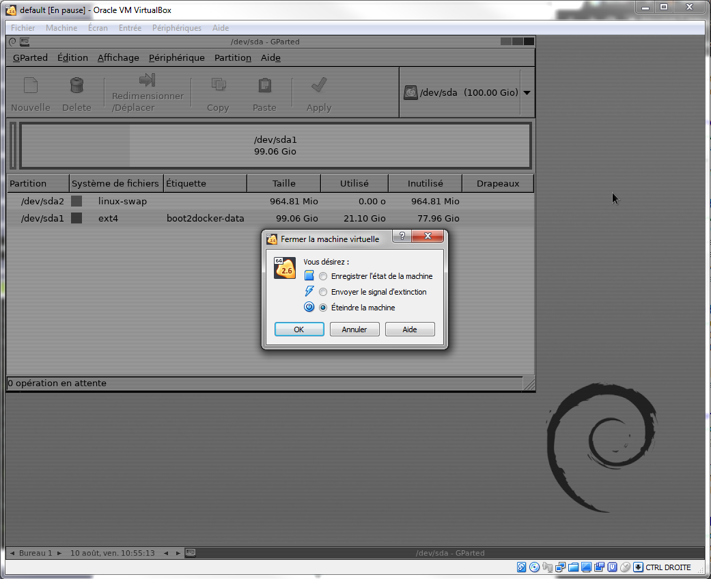Click /dev/sda - GParted taskbar entry
This screenshot has height=579, width=711.
click(450, 553)
